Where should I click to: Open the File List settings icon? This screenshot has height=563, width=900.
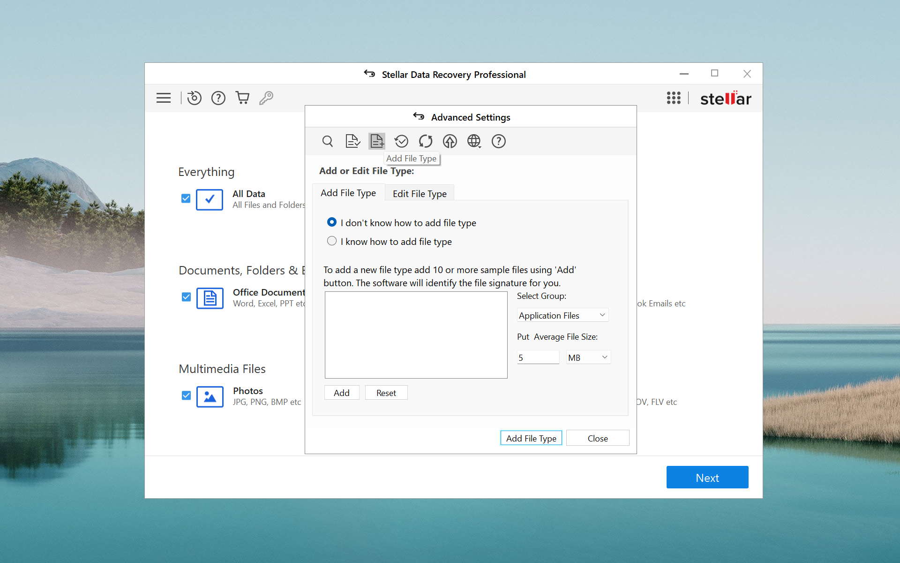coord(352,141)
